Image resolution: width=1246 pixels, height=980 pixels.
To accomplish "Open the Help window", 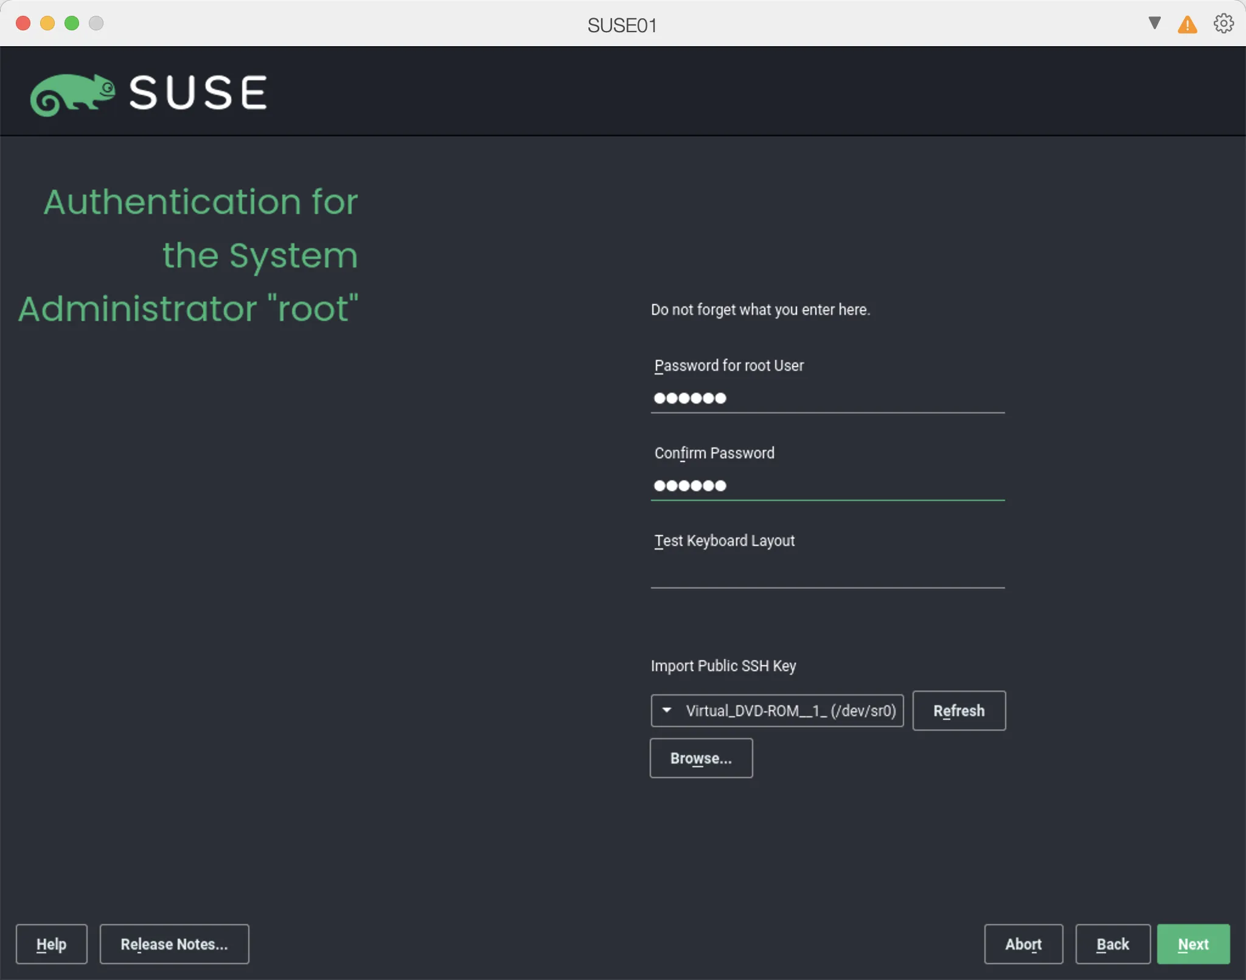I will tap(51, 944).
